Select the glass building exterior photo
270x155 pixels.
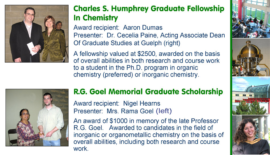pyautogui.click(x=251, y=96)
